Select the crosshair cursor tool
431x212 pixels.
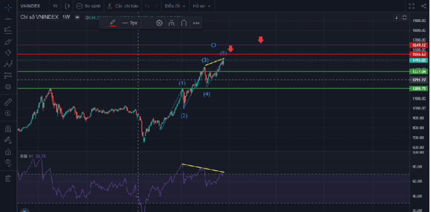pos(8,8)
